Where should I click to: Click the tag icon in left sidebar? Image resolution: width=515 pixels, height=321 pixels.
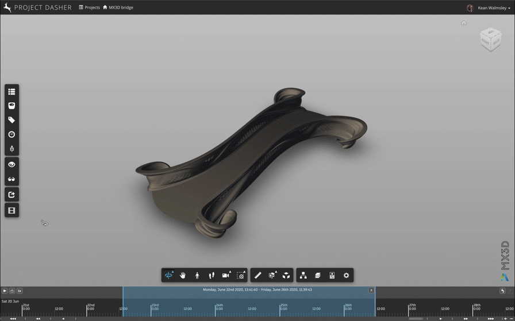(x=11, y=120)
